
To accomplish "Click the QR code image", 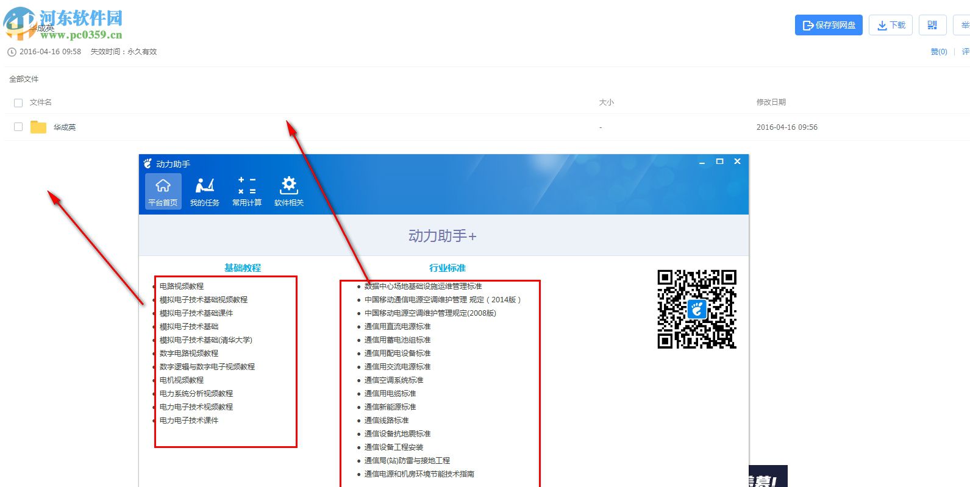I will pyautogui.click(x=697, y=309).
